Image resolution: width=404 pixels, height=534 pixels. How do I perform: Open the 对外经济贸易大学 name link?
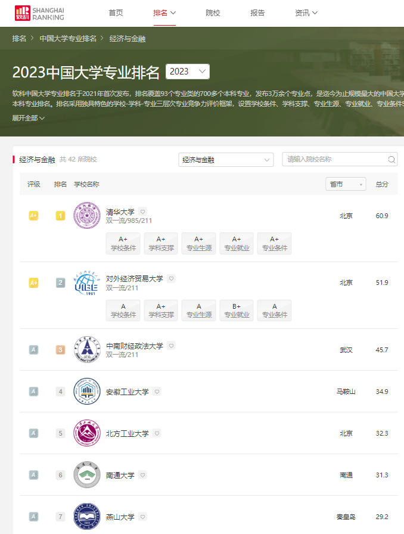[134, 278]
